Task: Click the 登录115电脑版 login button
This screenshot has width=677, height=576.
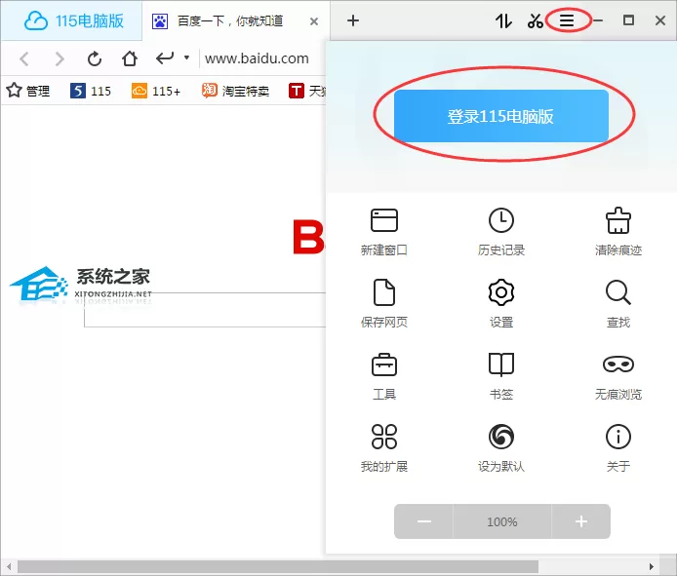Action: (500, 116)
